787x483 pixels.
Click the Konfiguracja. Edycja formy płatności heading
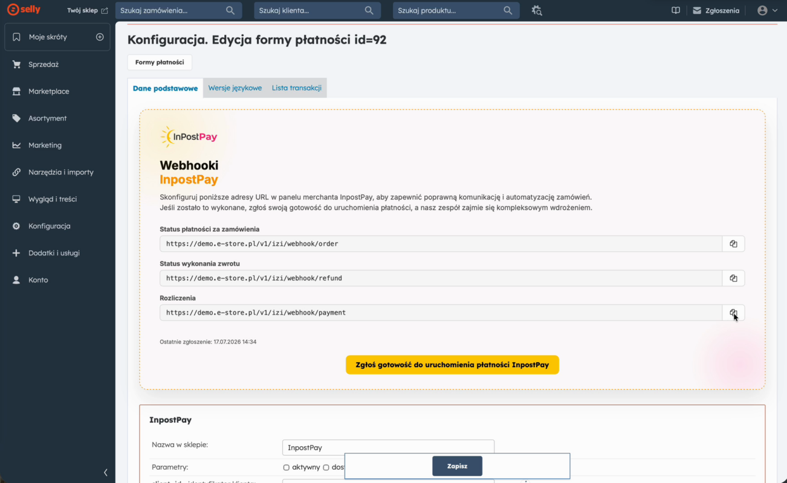[x=257, y=40]
